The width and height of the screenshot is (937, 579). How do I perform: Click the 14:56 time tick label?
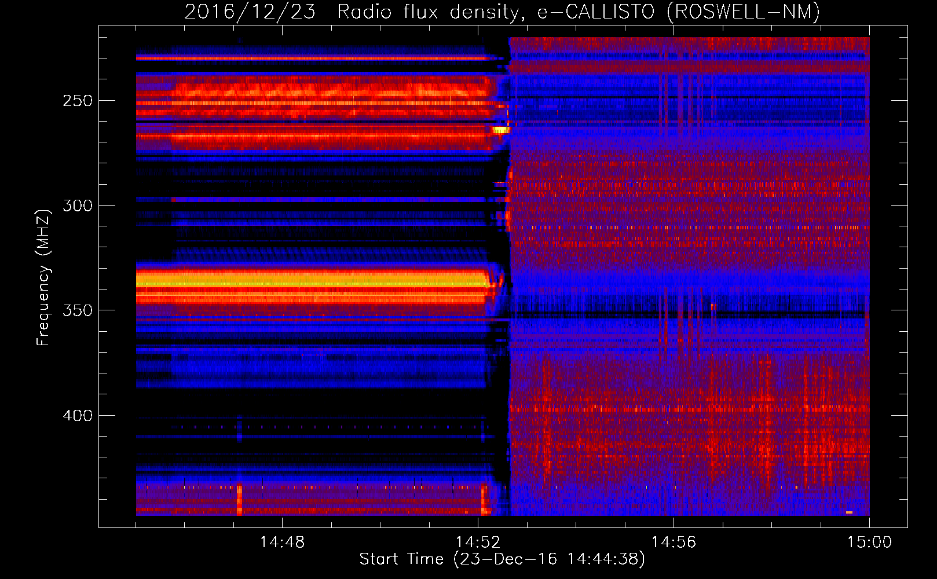(x=674, y=543)
